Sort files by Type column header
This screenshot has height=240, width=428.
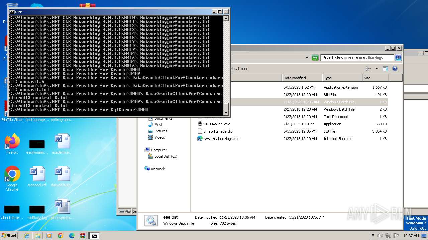coord(342,78)
